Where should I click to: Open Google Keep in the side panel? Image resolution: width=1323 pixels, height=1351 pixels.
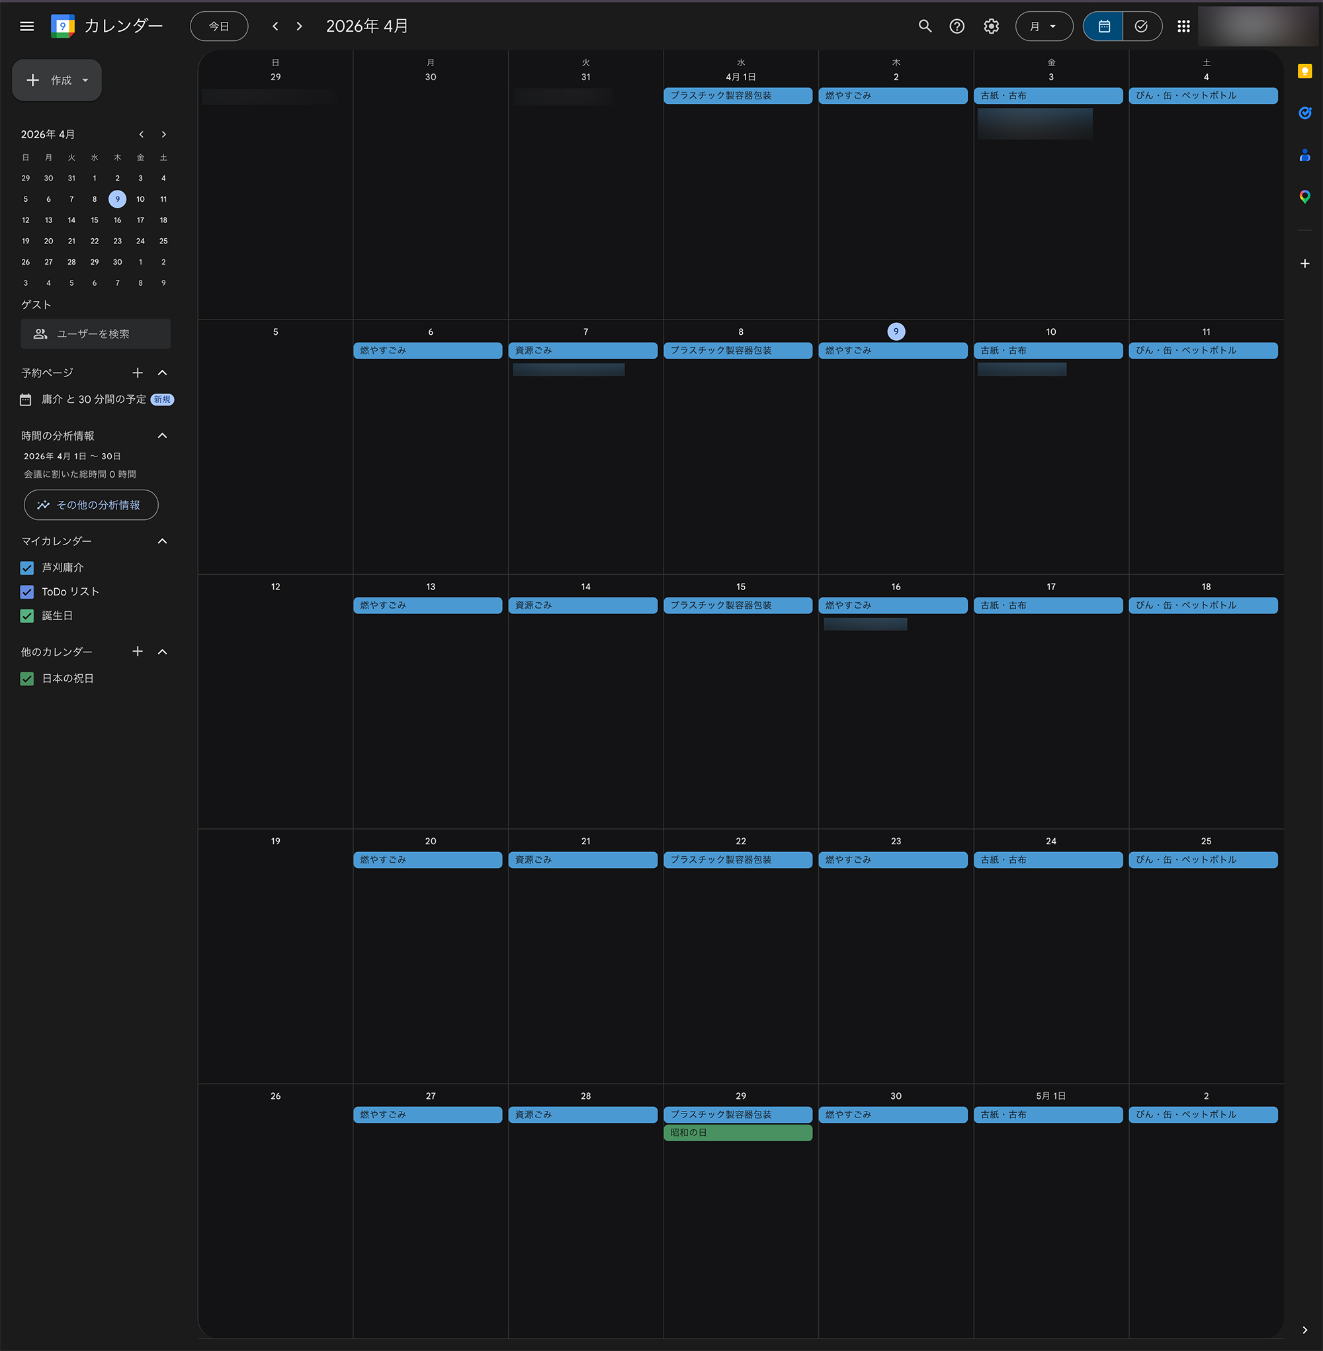click(x=1304, y=71)
